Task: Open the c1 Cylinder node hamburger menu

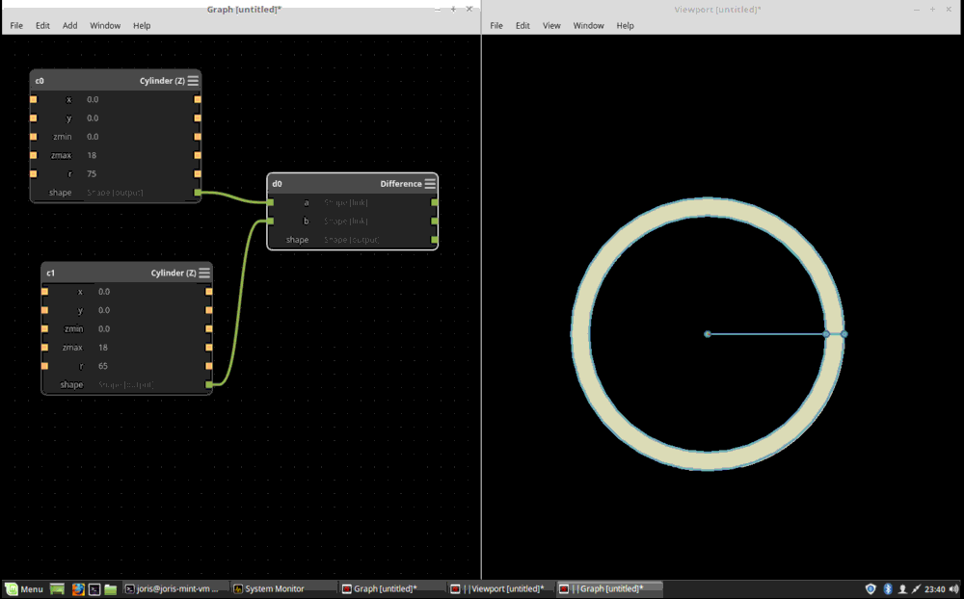Action: pyautogui.click(x=204, y=273)
